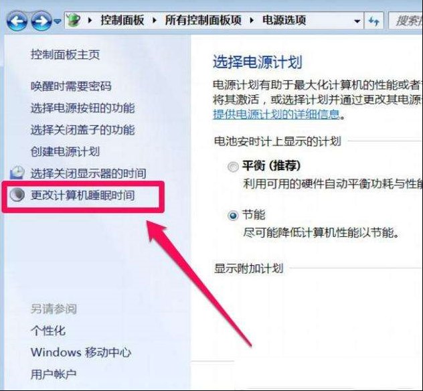Click the search box in the toolbar
Image resolution: width=423 pixels, height=391 pixels.
coord(406,21)
